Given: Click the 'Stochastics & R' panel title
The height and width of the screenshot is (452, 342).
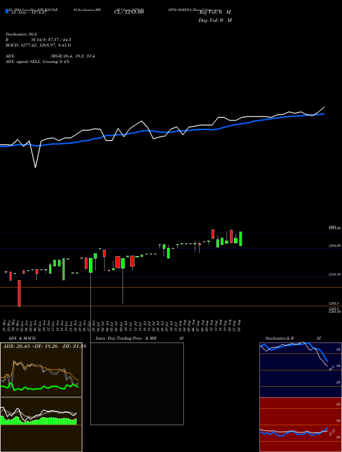Looking at the screenshot, I should click(279, 338).
